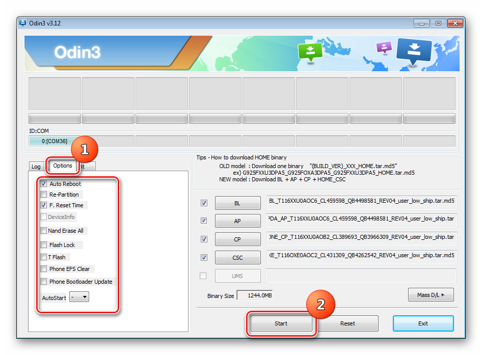
Task: Toggle the Auto Reboot checkbox
Action: 44,184
